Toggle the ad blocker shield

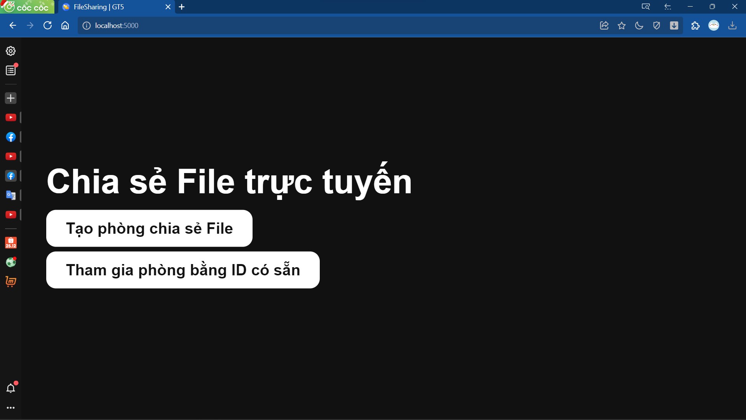[657, 25]
